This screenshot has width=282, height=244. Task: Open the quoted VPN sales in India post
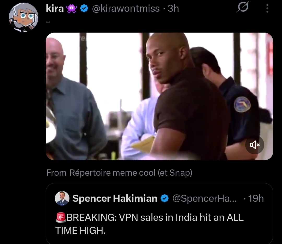[159, 214]
